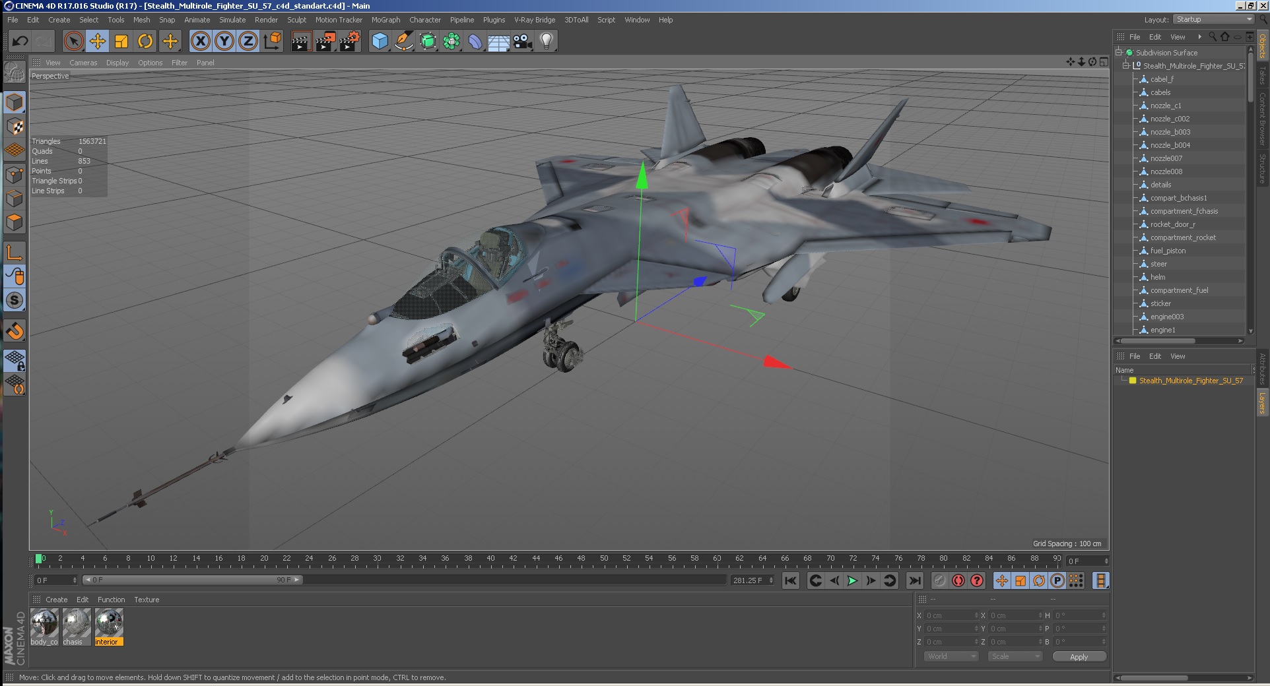
Task: Open the World coordinate dropdown
Action: point(951,656)
